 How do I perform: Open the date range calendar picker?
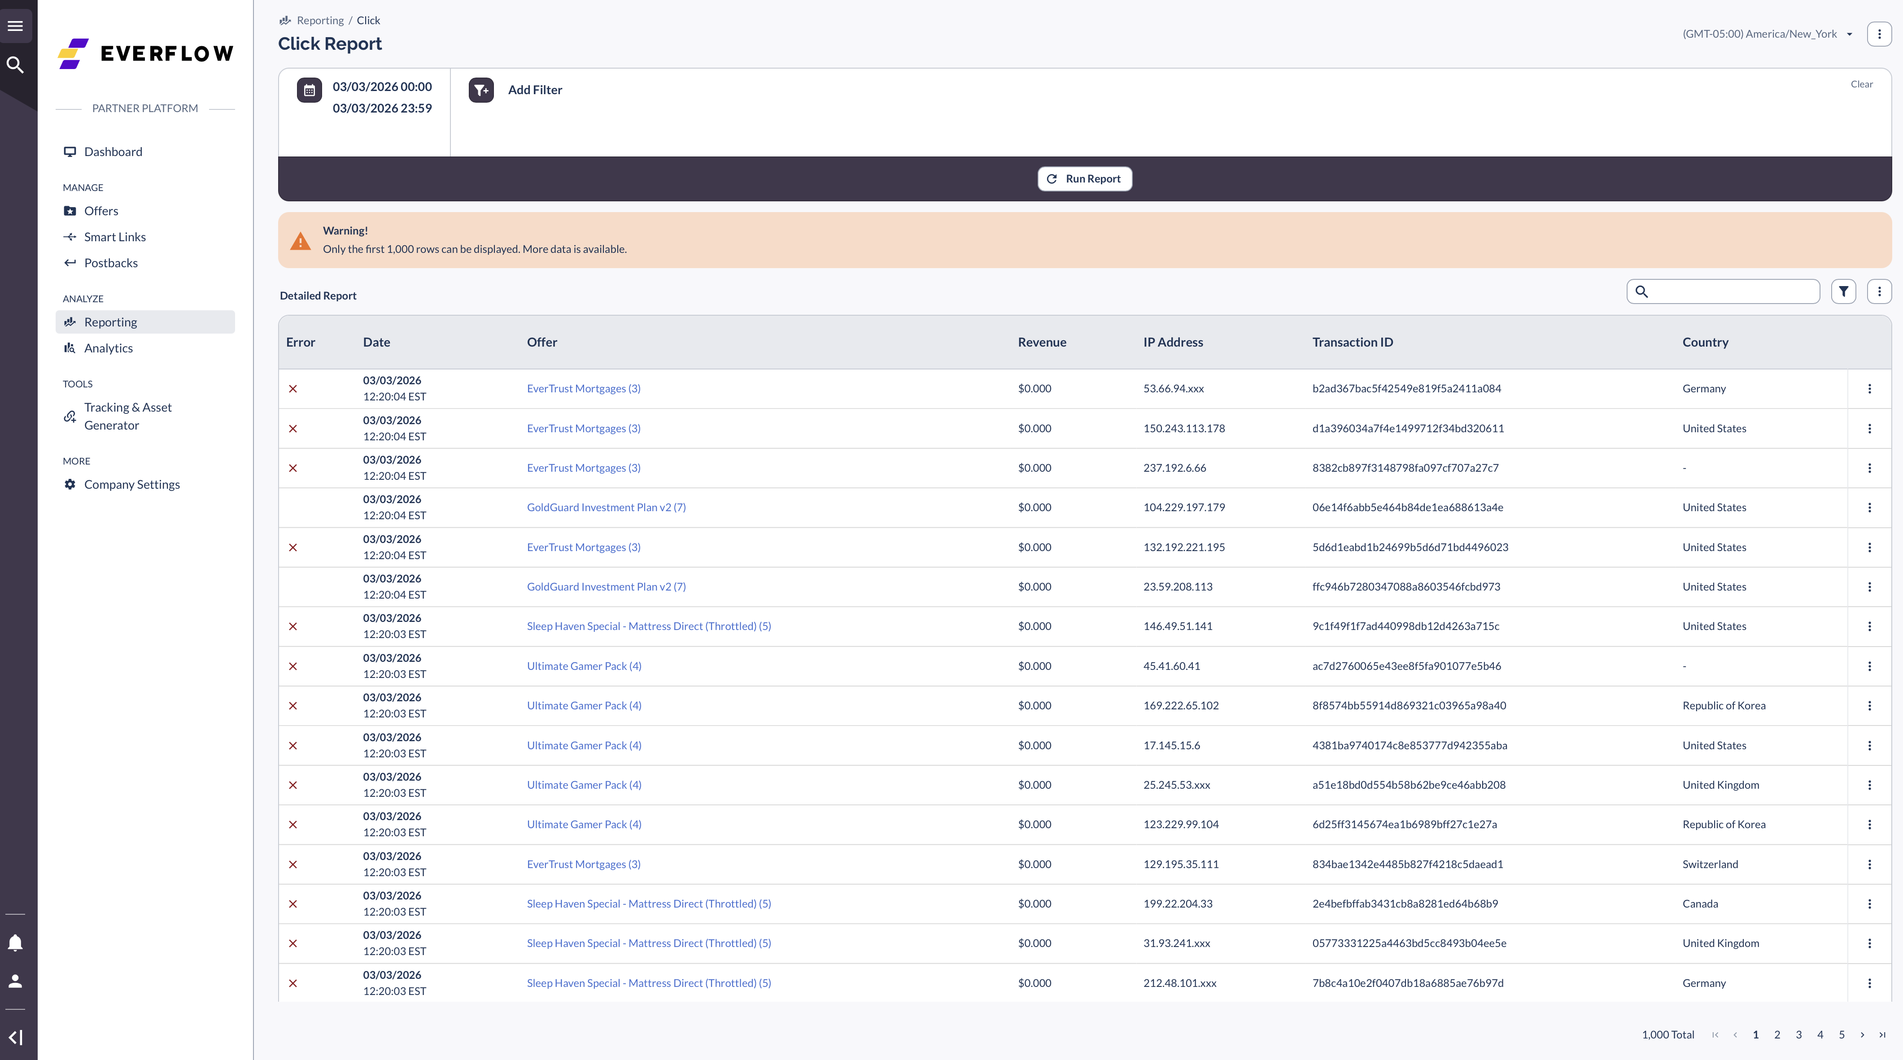tap(309, 90)
